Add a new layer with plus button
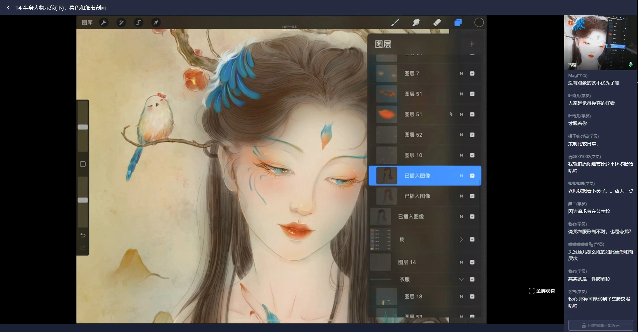 [x=472, y=44]
